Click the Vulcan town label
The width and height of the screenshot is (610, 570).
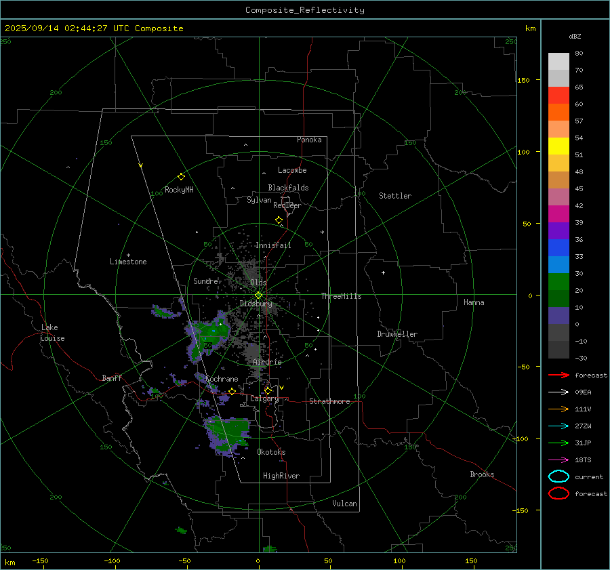(x=344, y=504)
